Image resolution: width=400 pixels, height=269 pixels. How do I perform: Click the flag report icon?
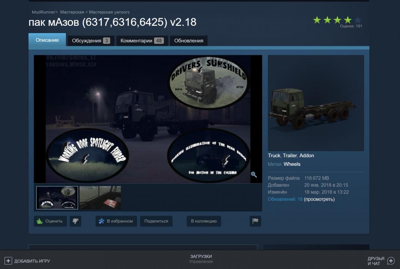pos(255,221)
